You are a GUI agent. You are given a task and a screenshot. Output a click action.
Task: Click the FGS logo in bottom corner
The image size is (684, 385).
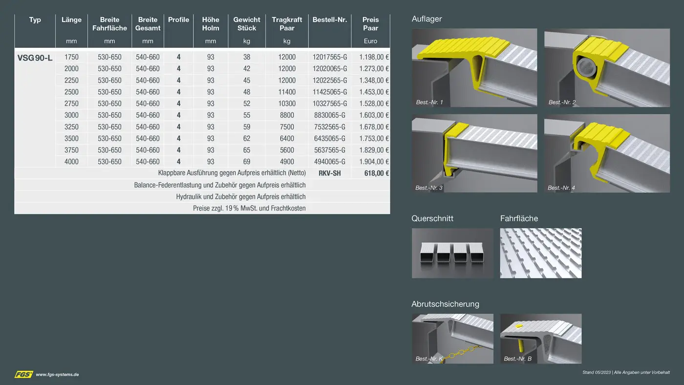(x=23, y=374)
